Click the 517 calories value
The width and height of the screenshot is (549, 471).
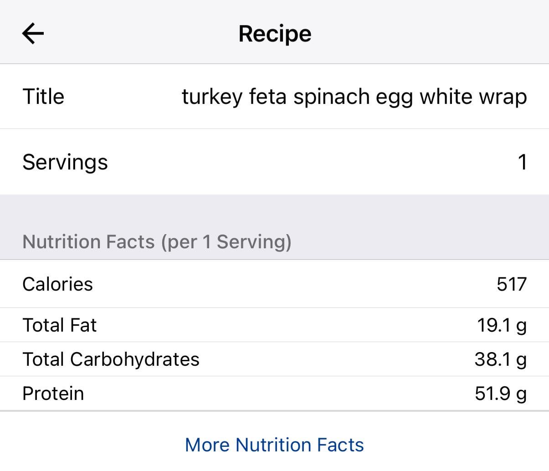[511, 284]
